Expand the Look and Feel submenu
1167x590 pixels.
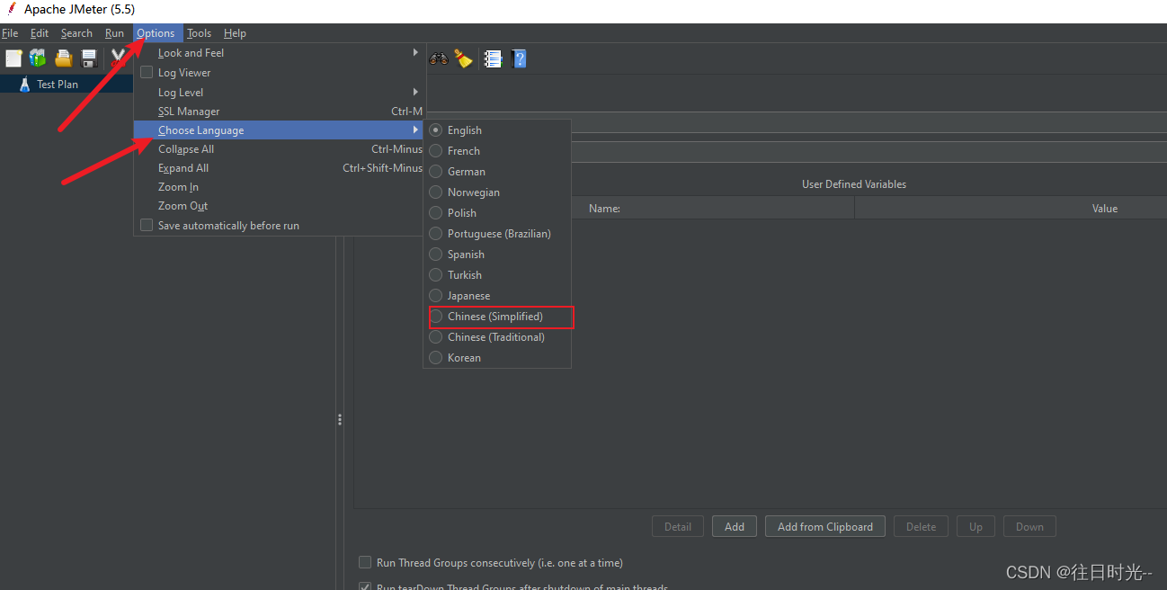pos(279,53)
